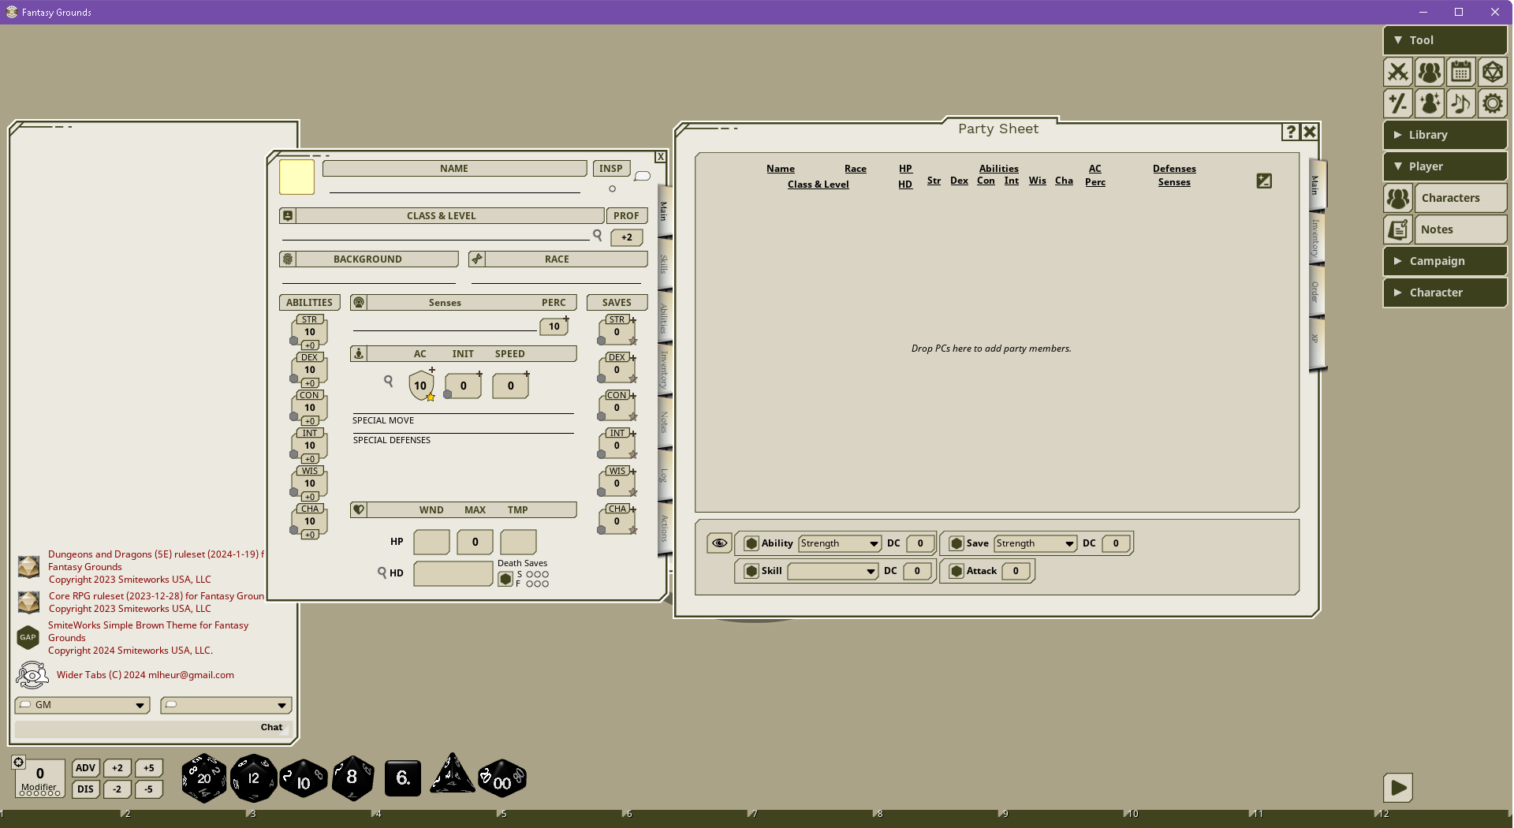Viewport: 1514px width, 828px height.
Task: Open Save Strength dropdown in Party Sheet
Action: pos(1035,543)
